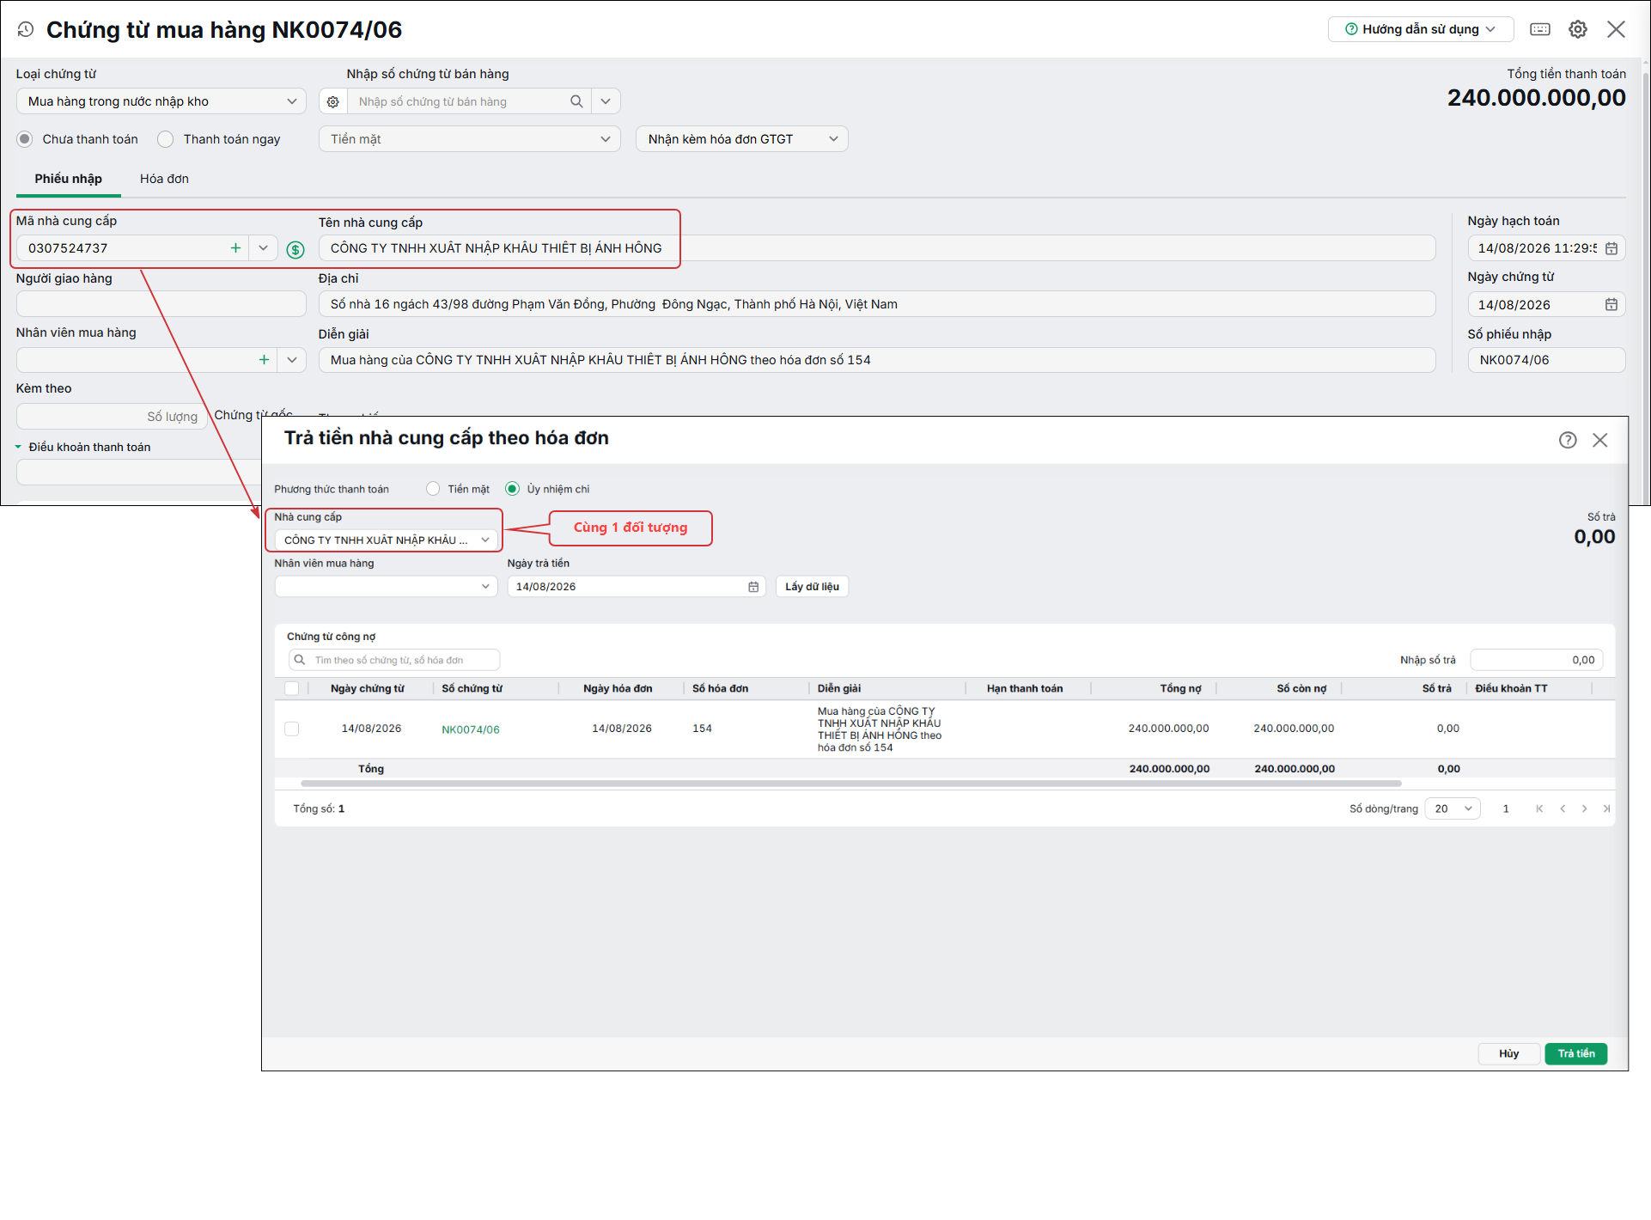
Task: Click the green dollar supplier debt icon
Action: tap(295, 249)
